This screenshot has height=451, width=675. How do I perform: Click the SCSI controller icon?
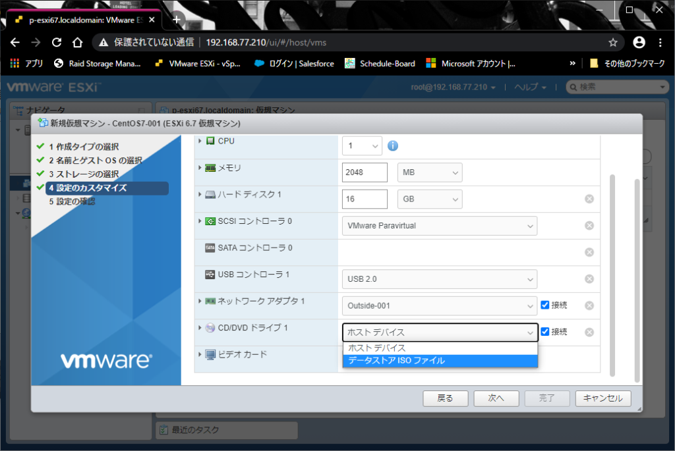210,221
